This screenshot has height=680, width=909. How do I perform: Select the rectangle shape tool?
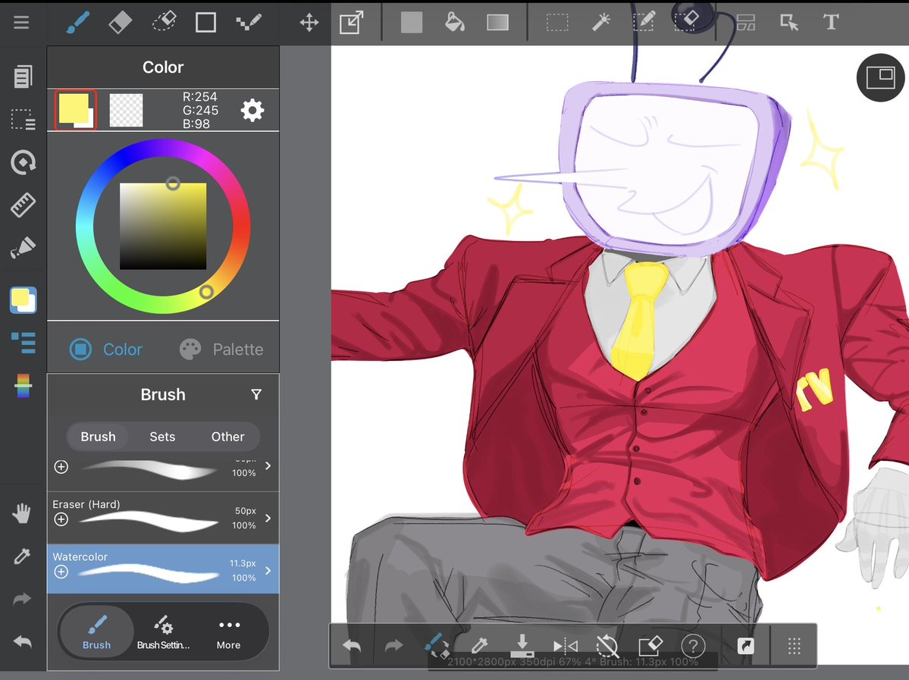pyautogui.click(x=205, y=23)
